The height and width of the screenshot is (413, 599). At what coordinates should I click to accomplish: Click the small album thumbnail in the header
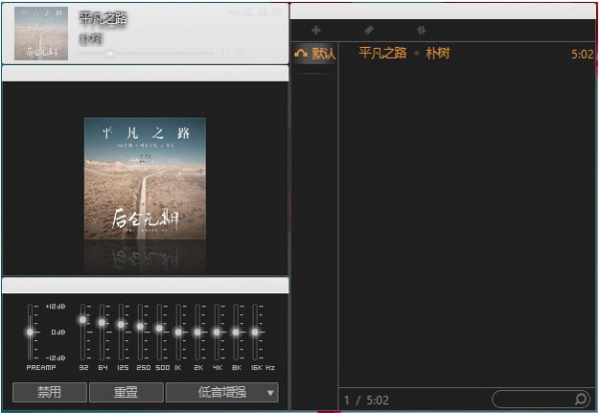tap(42, 33)
